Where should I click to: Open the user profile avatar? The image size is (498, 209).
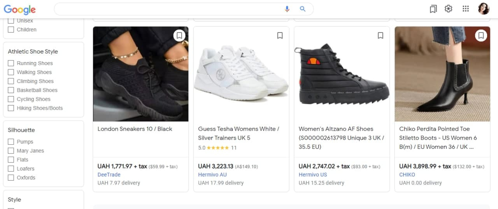(x=484, y=9)
